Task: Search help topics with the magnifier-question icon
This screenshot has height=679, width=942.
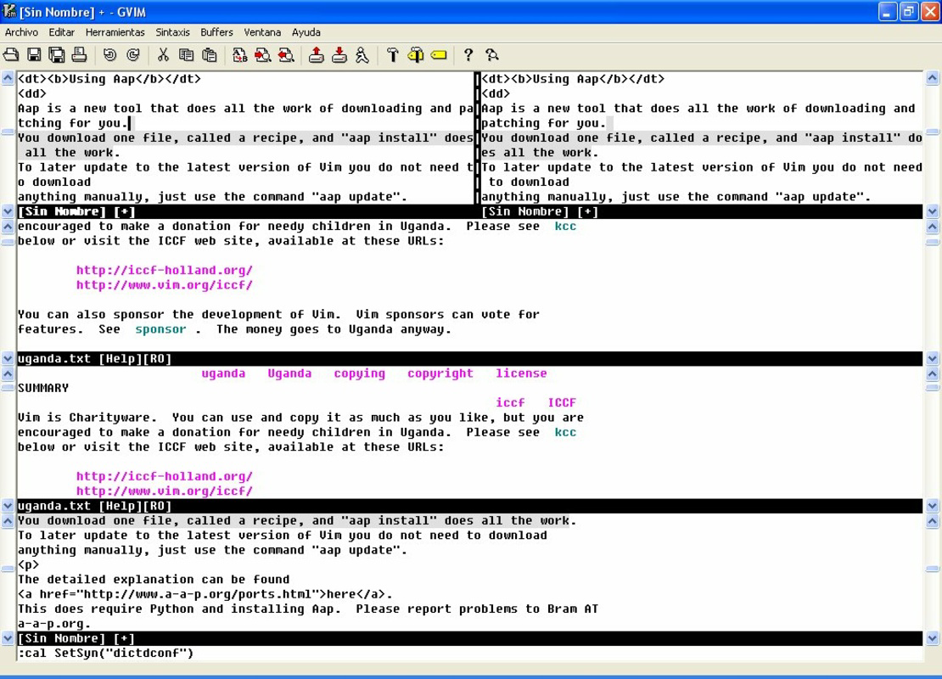Action: 492,55
